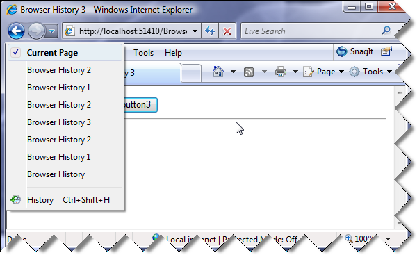Open the Page command bar menu
Screen dimensions: 417x255
[323, 72]
